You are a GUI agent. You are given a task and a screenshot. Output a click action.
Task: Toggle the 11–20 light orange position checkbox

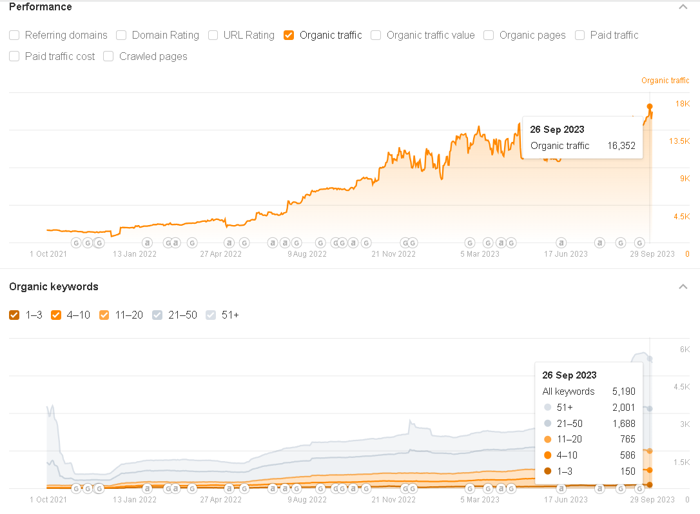pyautogui.click(x=104, y=315)
